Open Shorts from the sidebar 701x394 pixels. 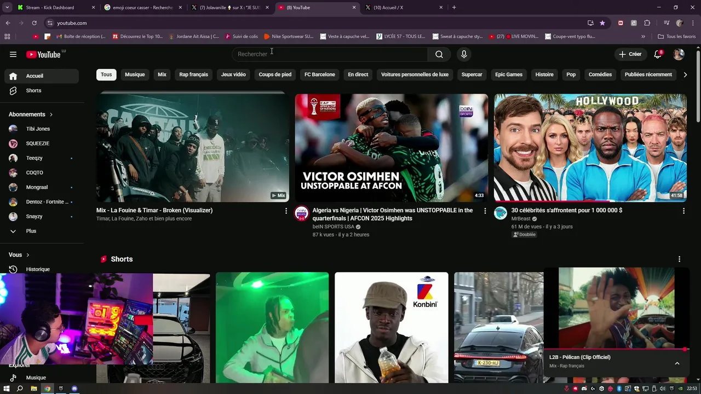pos(42,90)
